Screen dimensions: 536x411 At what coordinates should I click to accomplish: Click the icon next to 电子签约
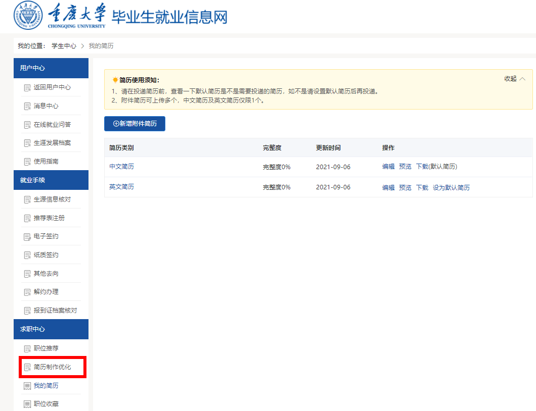click(x=27, y=237)
